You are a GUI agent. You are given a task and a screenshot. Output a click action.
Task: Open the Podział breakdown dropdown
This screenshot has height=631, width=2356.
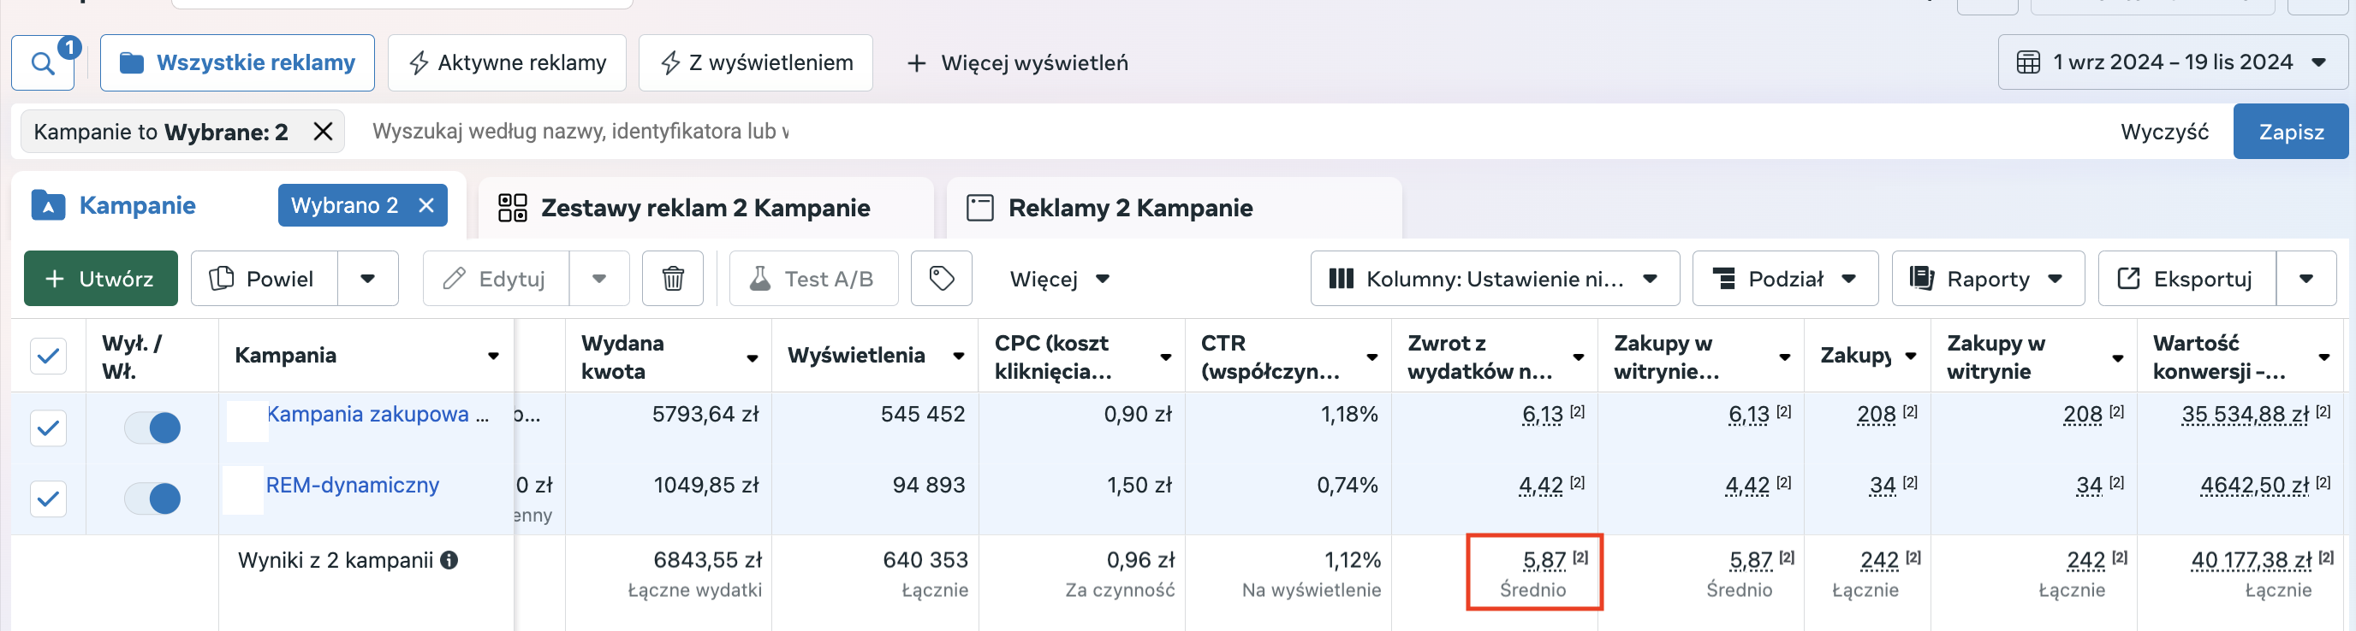click(x=1784, y=279)
